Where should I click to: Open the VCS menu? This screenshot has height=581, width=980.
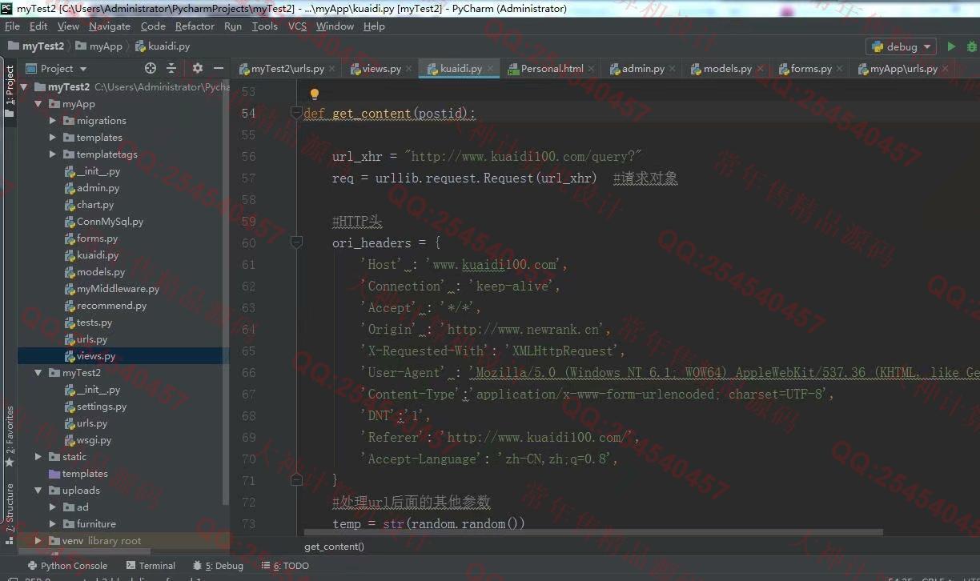tap(297, 26)
